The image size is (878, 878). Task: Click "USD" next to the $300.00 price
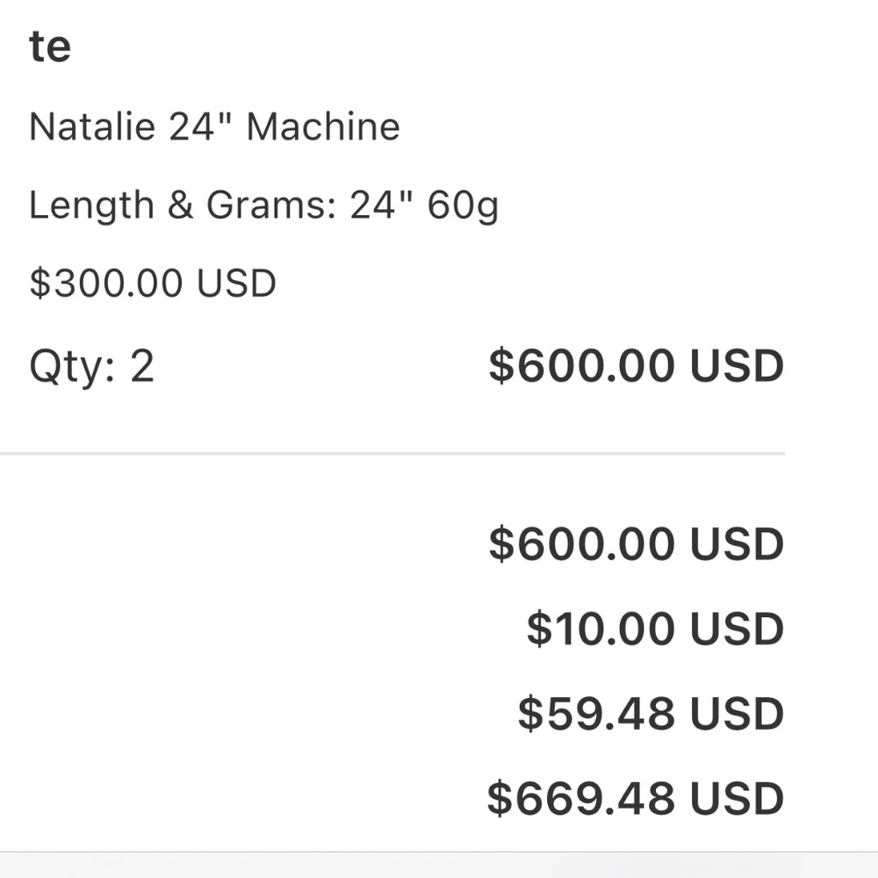coord(236,284)
